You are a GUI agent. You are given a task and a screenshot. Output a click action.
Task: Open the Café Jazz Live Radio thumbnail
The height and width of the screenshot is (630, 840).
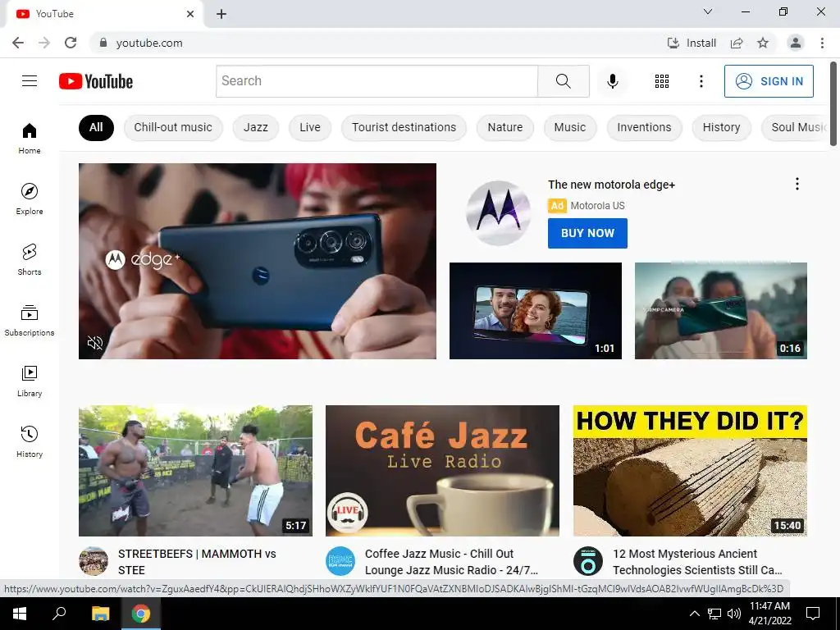pos(442,470)
